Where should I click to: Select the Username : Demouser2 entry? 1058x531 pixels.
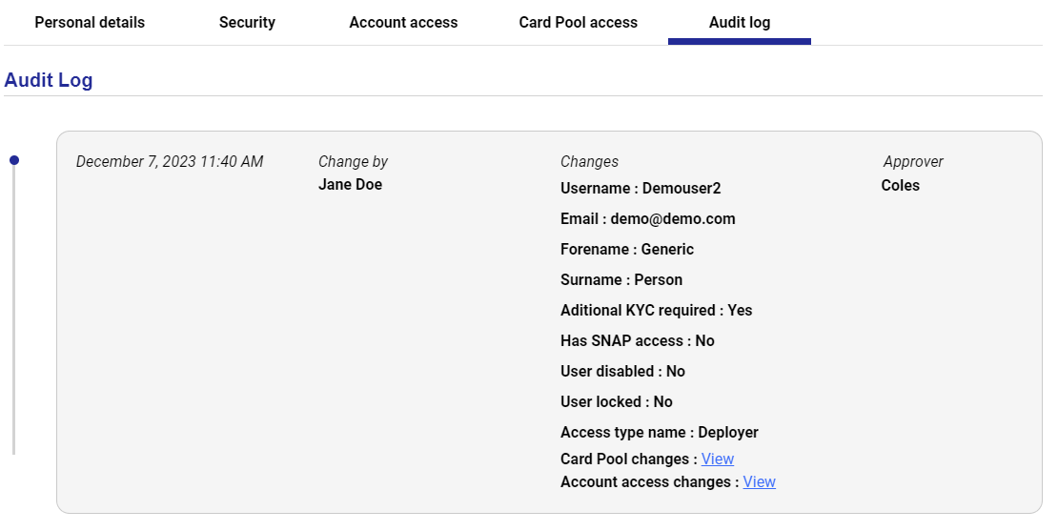tap(641, 188)
